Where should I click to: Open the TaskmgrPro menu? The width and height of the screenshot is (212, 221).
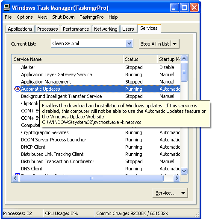91,17
